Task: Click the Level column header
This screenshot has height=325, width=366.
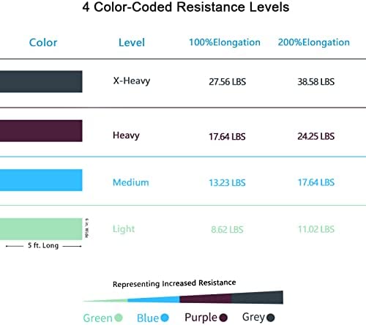Action: pos(132,42)
